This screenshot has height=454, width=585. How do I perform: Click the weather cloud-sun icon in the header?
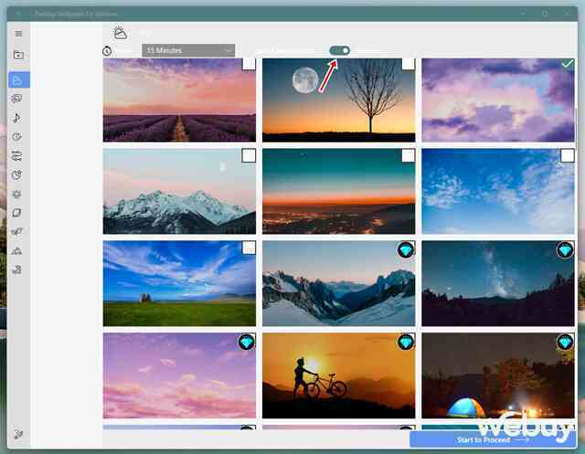120,34
